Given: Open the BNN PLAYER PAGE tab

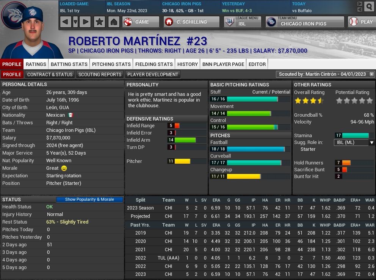Looking at the screenshot, I should coord(223,64).
